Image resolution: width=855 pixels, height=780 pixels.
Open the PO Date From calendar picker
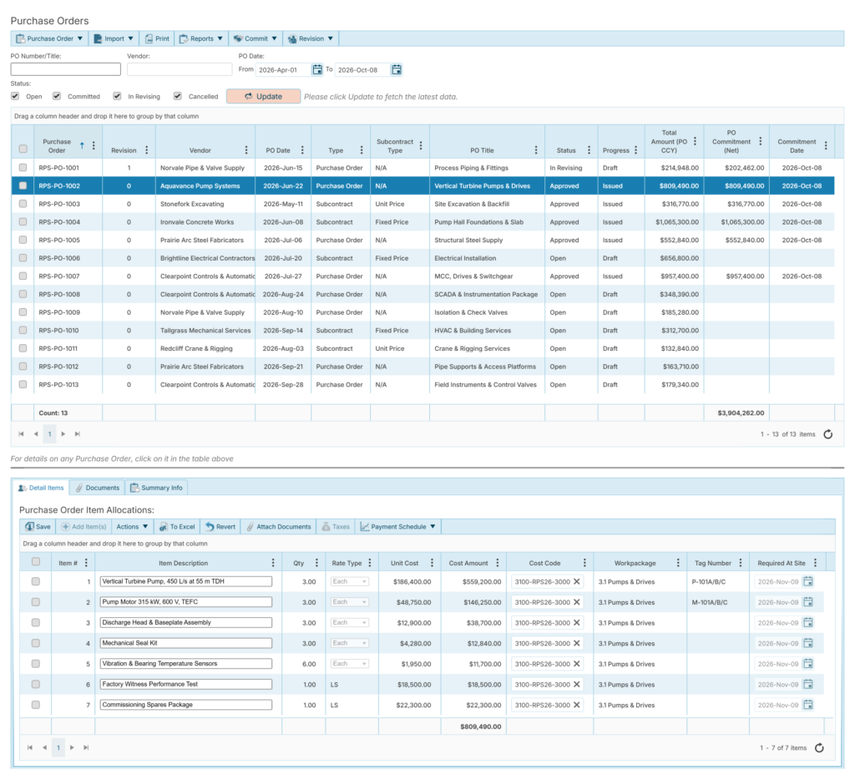tap(316, 70)
